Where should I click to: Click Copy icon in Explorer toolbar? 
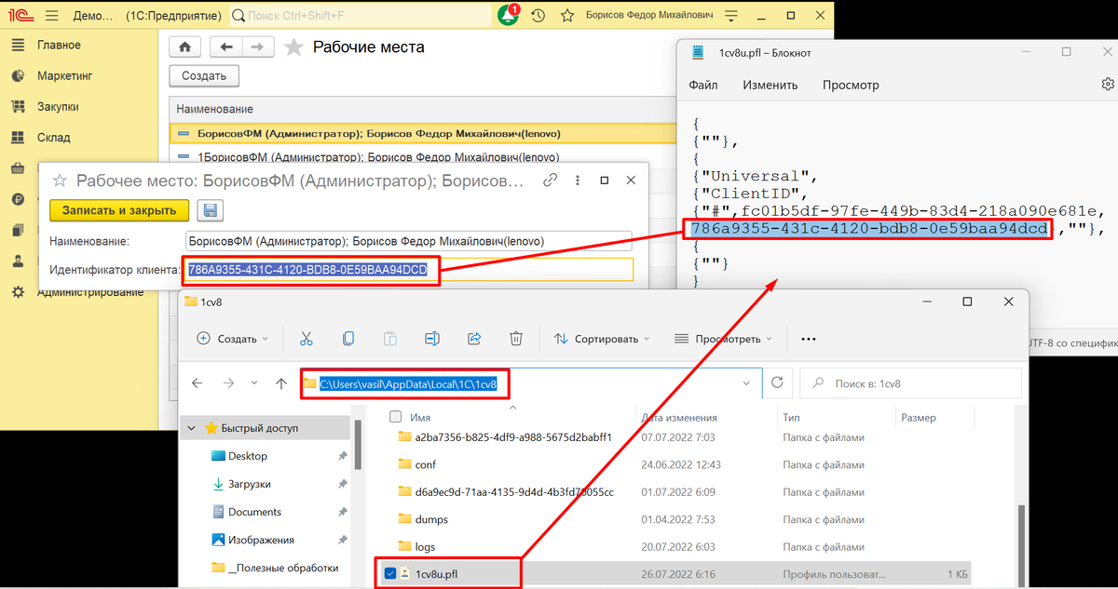click(348, 339)
